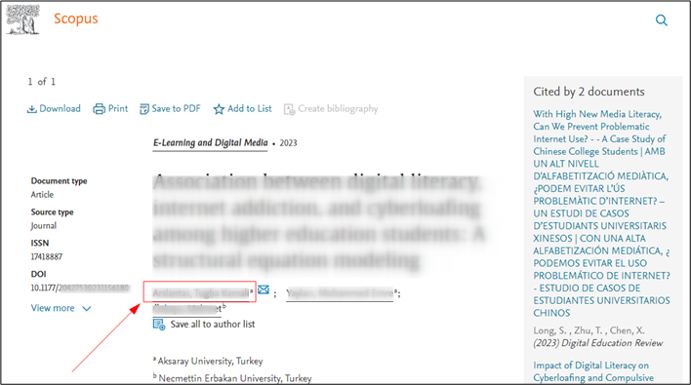
Task: Select the ISSN value 17418887
Action: 46,256
